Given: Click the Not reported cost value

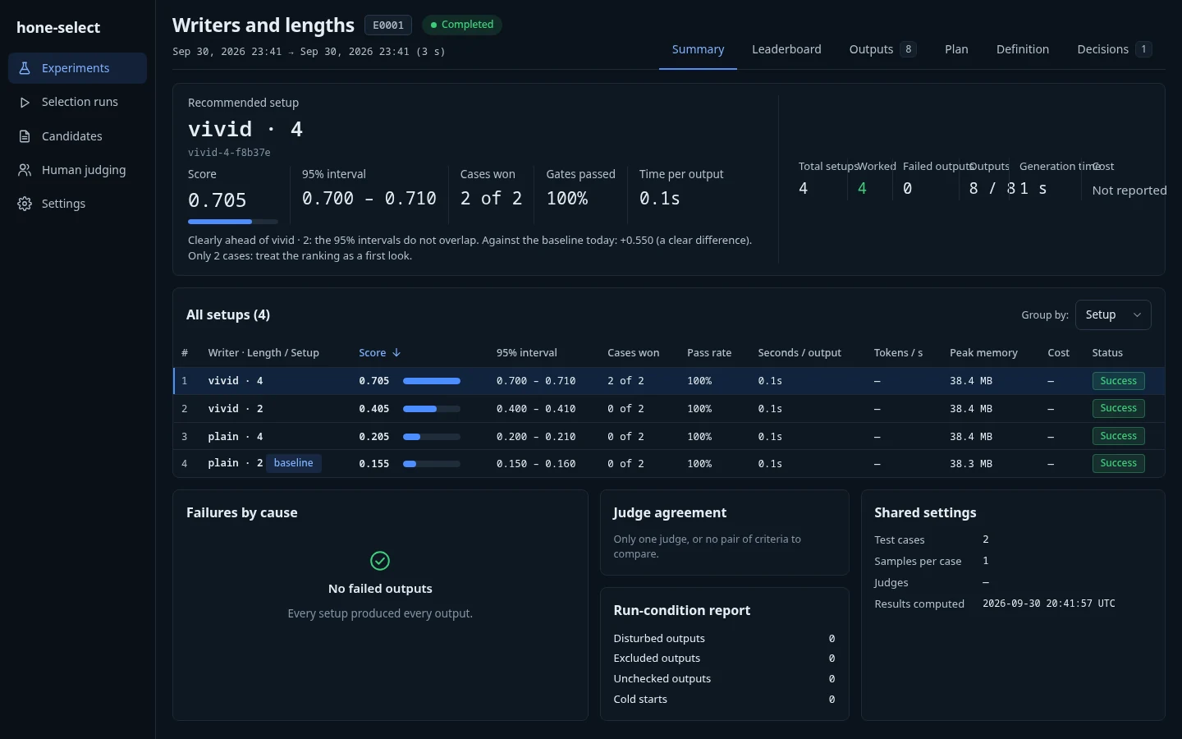Looking at the screenshot, I should coord(1129,190).
